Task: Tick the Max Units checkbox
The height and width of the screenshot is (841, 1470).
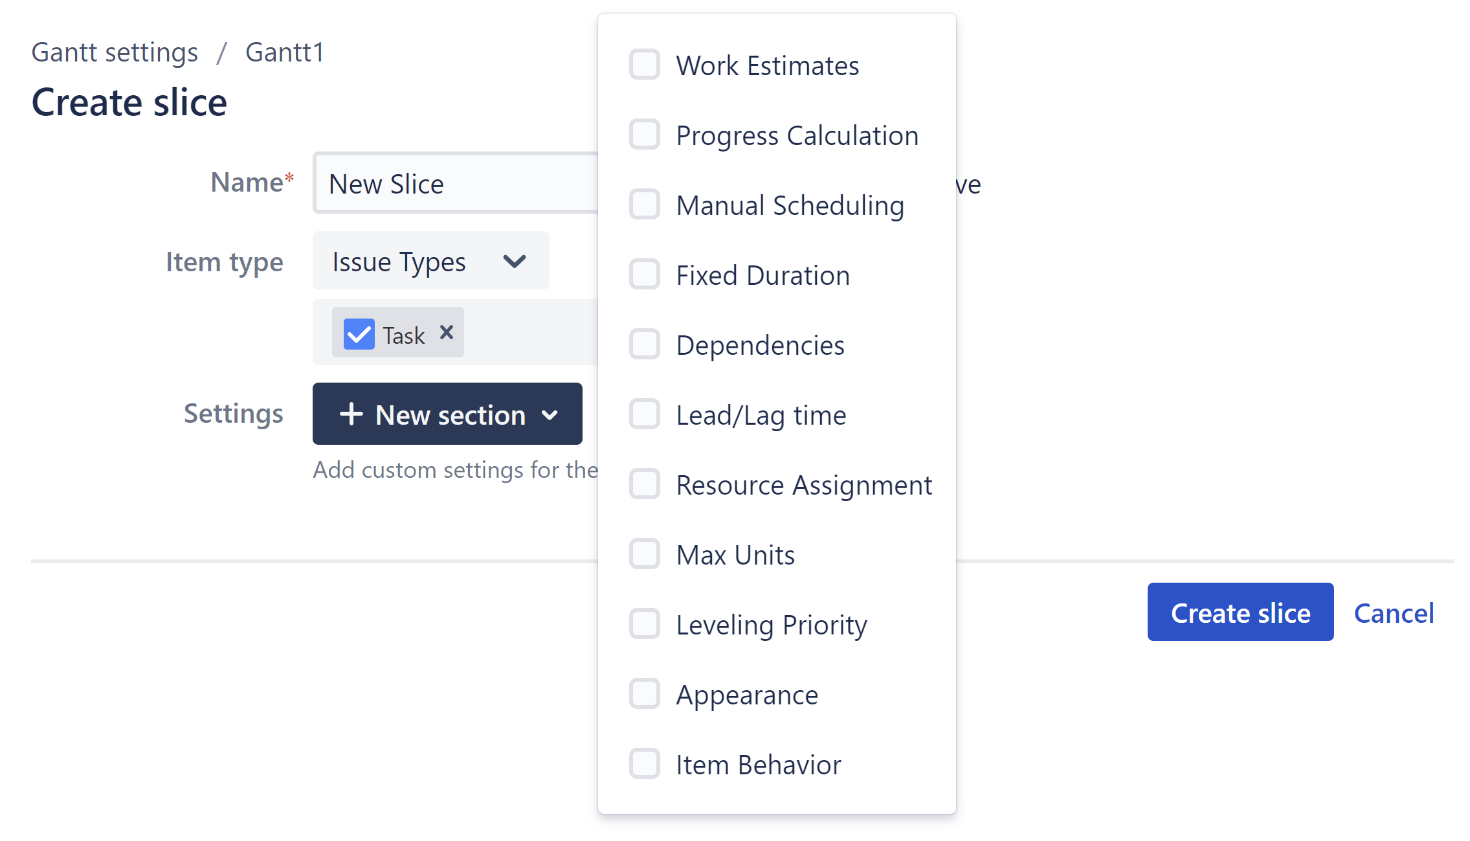Action: point(645,554)
